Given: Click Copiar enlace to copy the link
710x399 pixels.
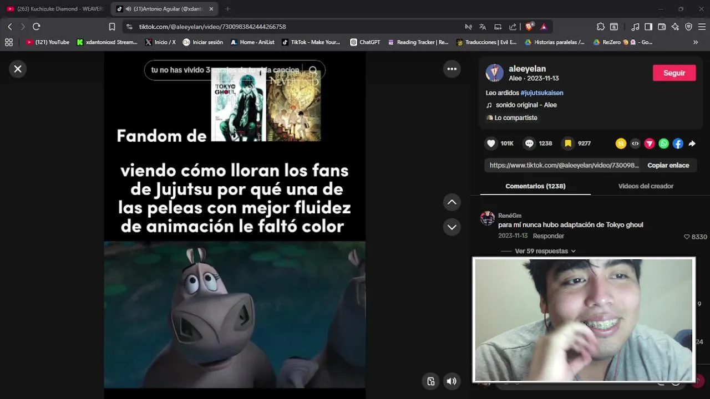Looking at the screenshot, I should (x=668, y=165).
